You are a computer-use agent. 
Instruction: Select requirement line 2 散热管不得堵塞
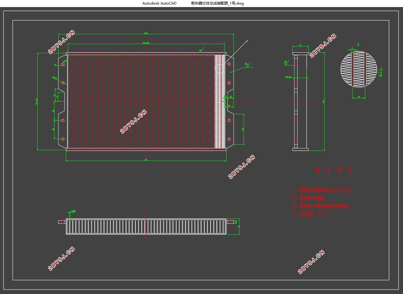tap(308, 198)
